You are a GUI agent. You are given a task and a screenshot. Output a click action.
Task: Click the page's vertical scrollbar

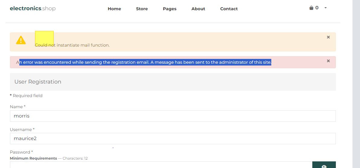tap(356, 84)
